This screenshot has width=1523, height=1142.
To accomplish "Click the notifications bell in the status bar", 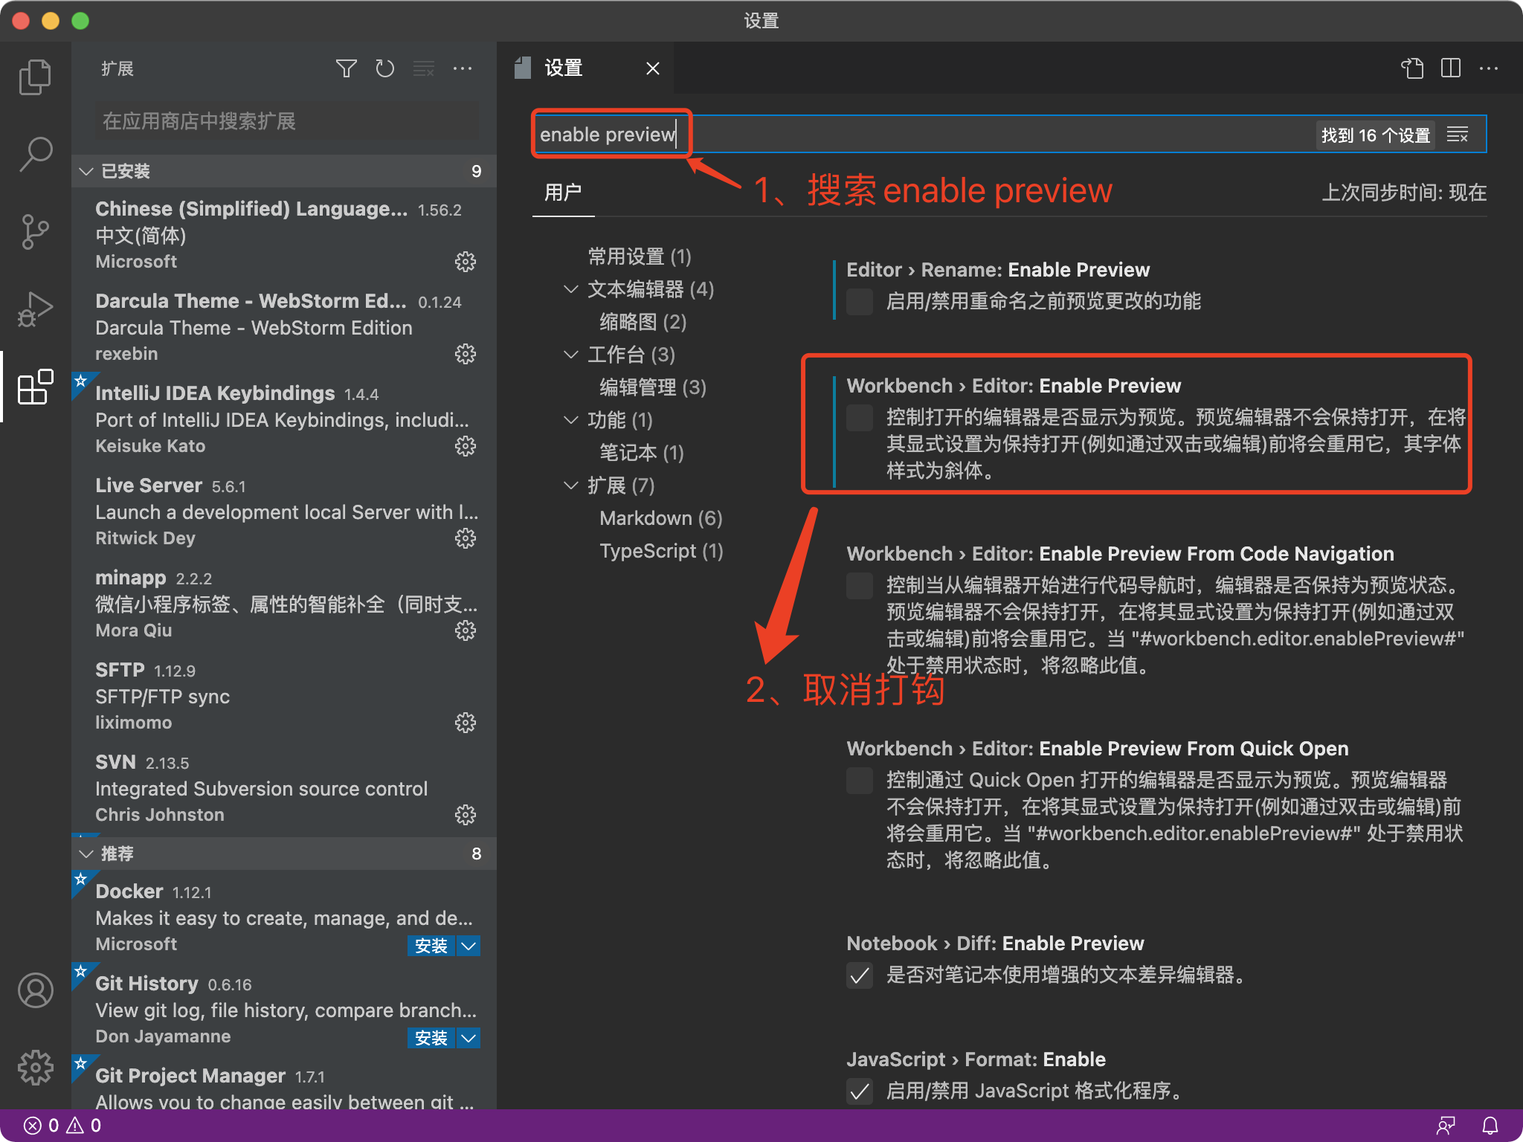I will coord(1490,1125).
